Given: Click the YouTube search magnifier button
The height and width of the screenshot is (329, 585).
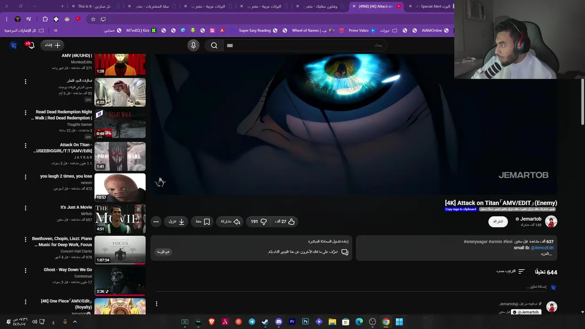Looking at the screenshot, I should pos(214,45).
